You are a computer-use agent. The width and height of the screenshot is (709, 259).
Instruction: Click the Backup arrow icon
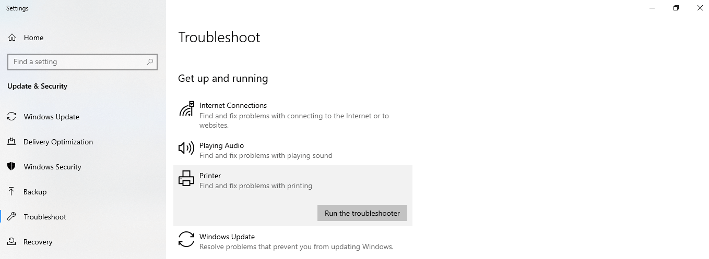pos(11,192)
